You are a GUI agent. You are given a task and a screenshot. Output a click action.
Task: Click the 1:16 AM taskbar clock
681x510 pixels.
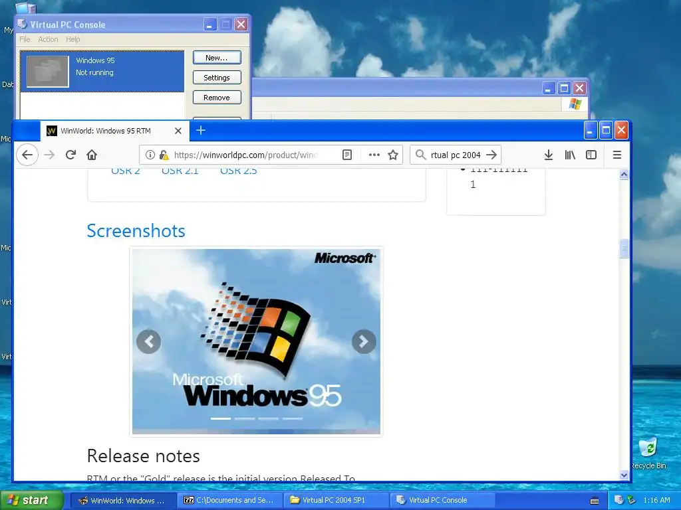pyautogui.click(x=656, y=501)
